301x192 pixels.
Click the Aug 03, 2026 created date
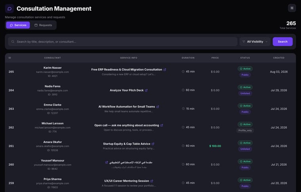(x=279, y=72)
